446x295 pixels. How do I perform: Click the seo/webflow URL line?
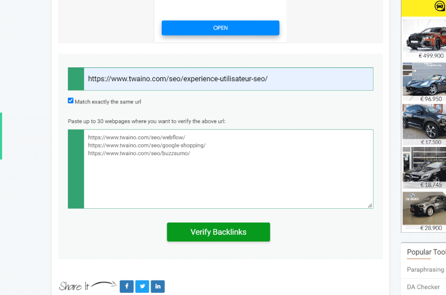tap(137, 137)
